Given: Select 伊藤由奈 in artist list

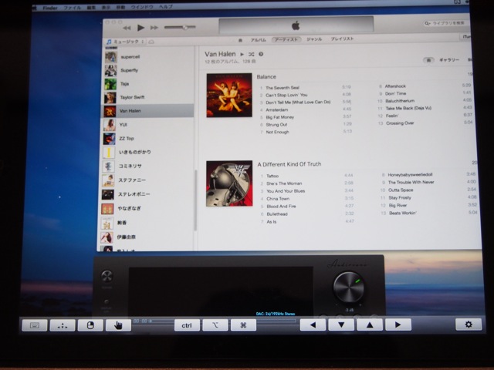Looking at the screenshot, I should [x=147, y=237].
